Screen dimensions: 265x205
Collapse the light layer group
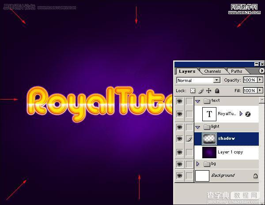[x=198, y=127]
